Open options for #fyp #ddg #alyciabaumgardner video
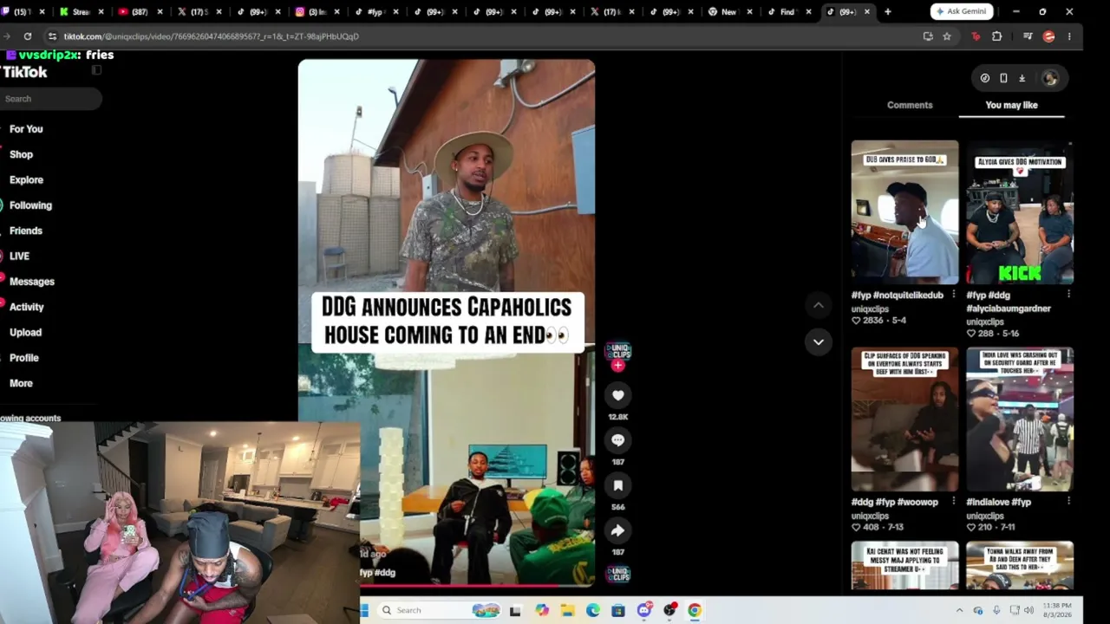This screenshot has width=1110, height=624. [x=1068, y=295]
